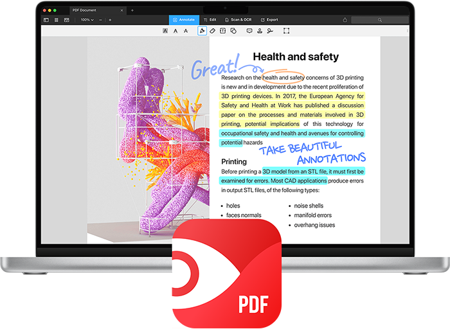Select the Eraser tool
The width and height of the screenshot is (450, 329).
point(212,31)
